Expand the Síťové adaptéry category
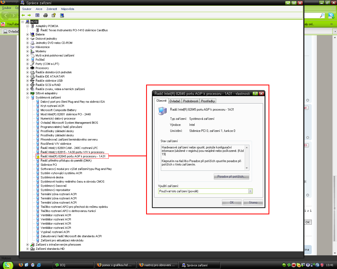 (x=27, y=93)
